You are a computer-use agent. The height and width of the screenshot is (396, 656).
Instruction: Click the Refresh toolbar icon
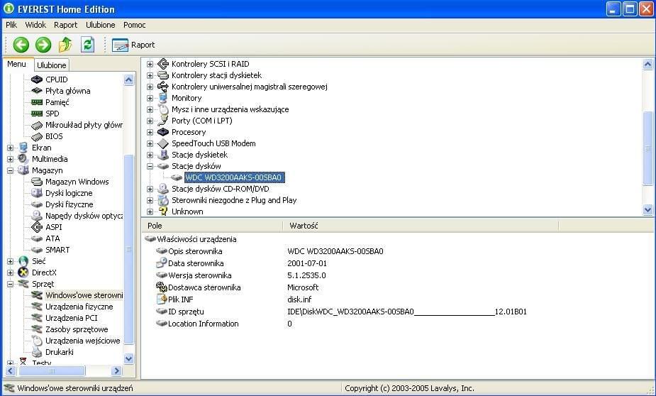pyautogui.click(x=87, y=45)
